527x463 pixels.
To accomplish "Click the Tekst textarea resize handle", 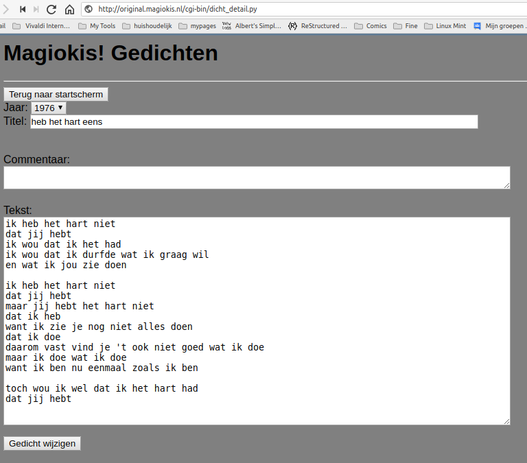I will point(507,421).
